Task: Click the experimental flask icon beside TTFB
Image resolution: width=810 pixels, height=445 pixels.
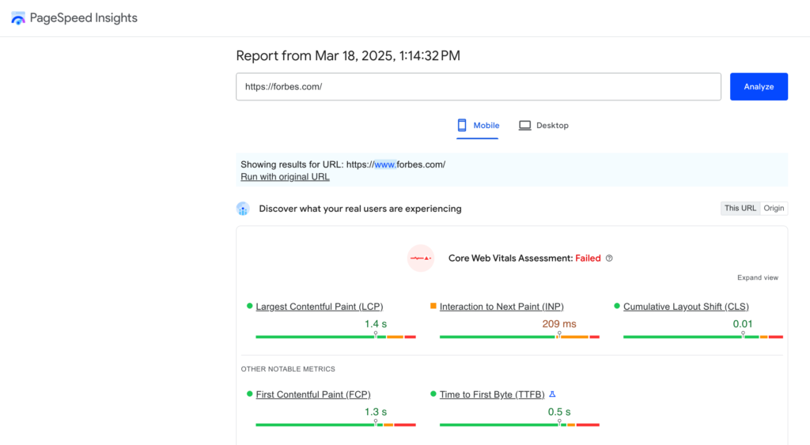Action: tap(552, 394)
